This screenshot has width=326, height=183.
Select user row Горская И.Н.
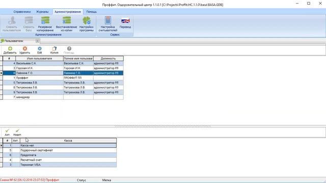point(63,68)
